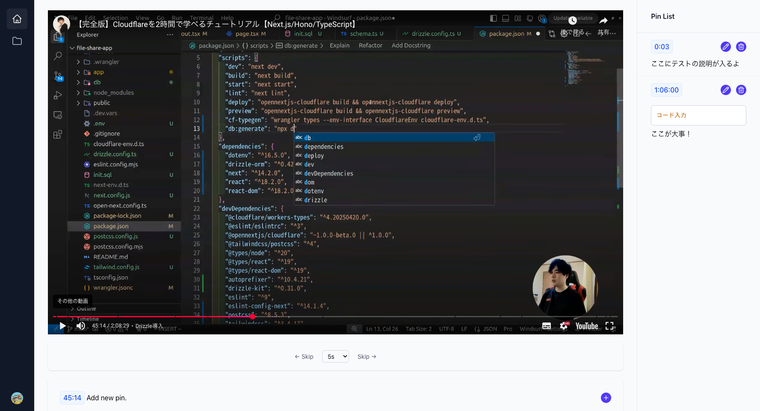Viewport: 760px width, 411px height.
Task: Click the ここが大事！ pin description
Action: click(671, 134)
